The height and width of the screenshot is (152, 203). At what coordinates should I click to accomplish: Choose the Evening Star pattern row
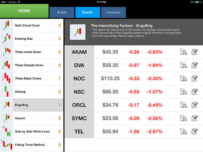point(32,39)
